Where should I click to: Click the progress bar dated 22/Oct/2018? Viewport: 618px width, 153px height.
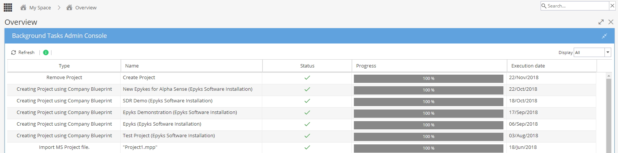click(x=429, y=90)
